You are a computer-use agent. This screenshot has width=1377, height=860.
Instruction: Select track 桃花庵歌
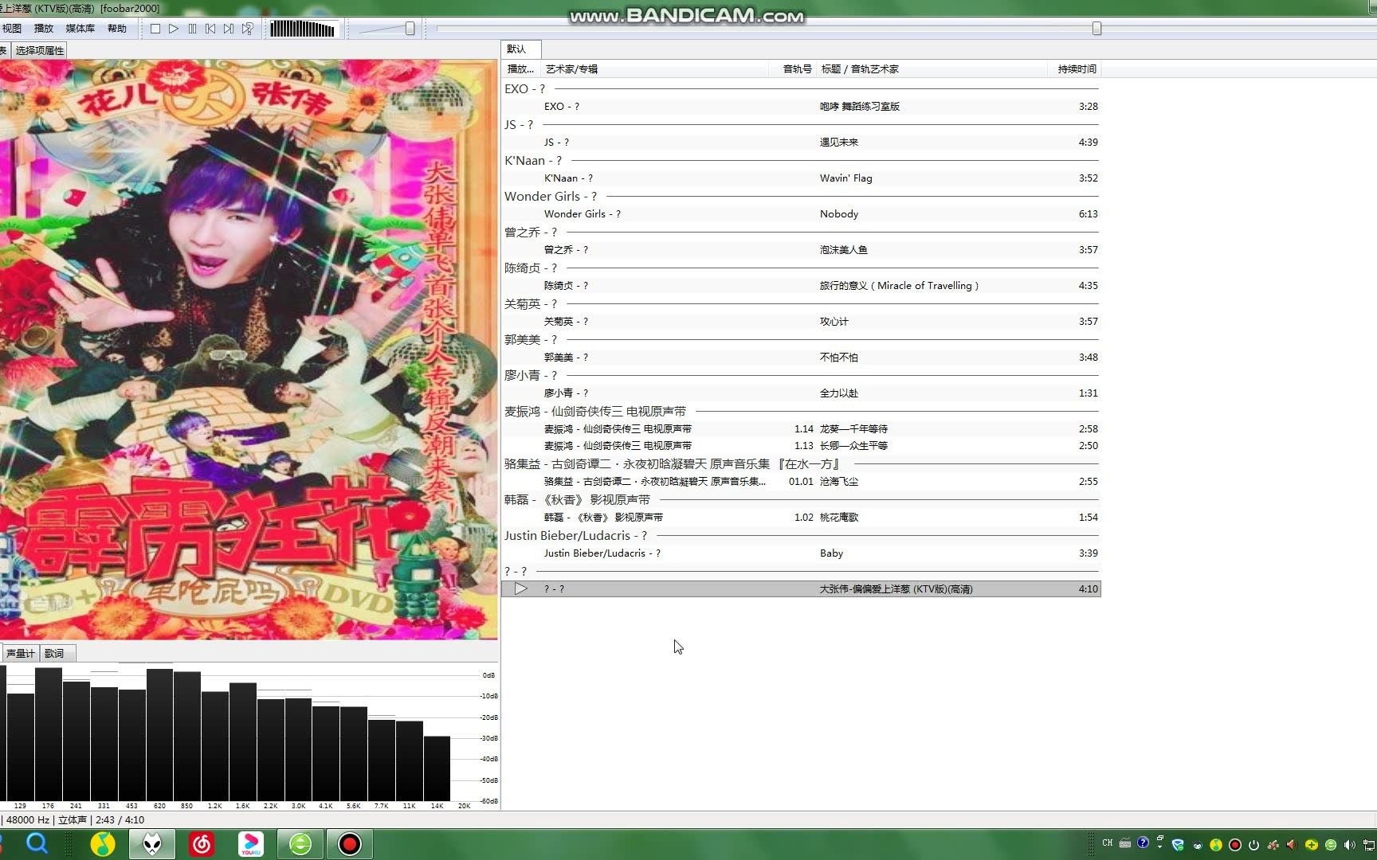pyautogui.click(x=801, y=518)
